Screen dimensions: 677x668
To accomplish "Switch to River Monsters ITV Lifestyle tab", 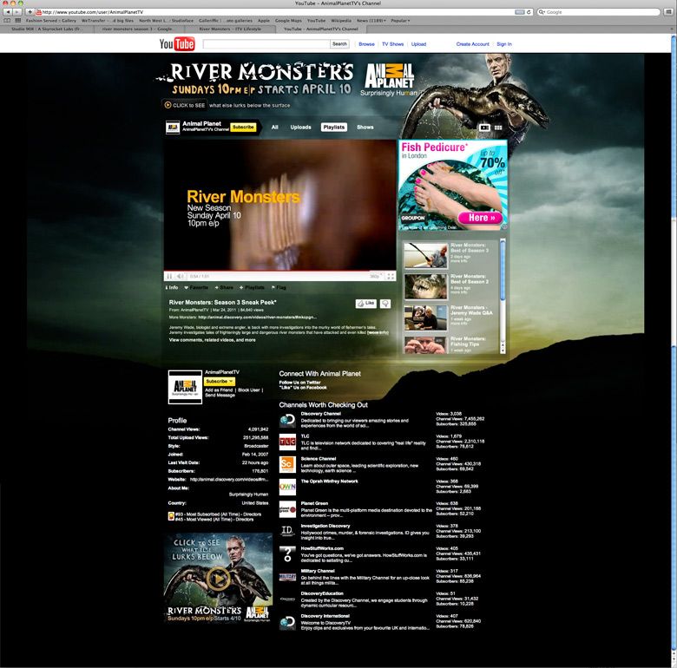I will [x=230, y=29].
